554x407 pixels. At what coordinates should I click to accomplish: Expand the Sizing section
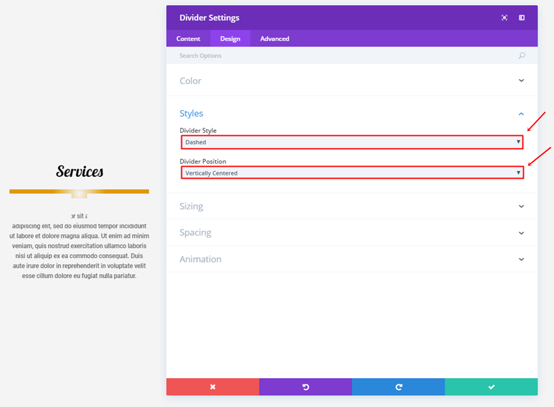352,206
